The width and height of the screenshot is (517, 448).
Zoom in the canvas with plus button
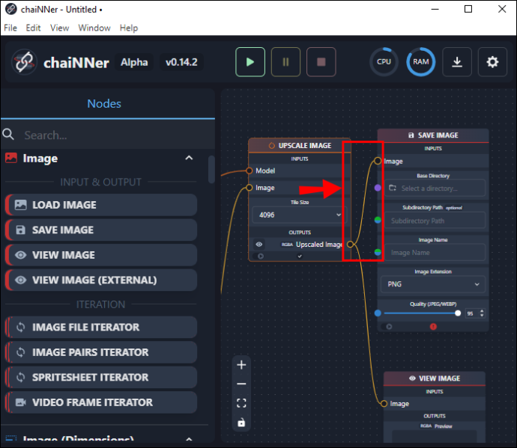click(241, 365)
